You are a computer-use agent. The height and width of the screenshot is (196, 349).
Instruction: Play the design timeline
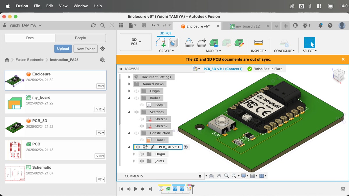[136, 189]
